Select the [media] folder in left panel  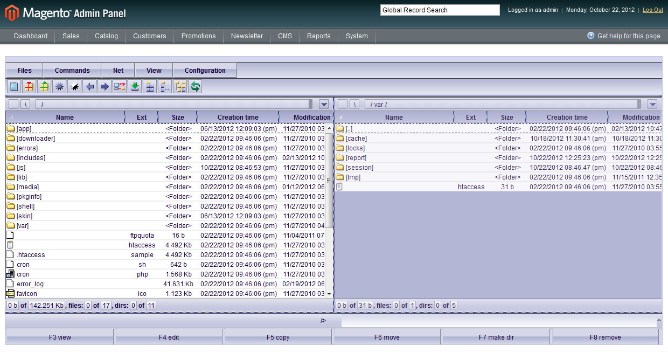click(x=28, y=187)
